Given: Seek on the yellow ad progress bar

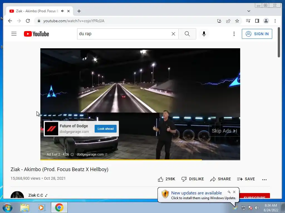Looking at the screenshot, I should click(x=140, y=160).
